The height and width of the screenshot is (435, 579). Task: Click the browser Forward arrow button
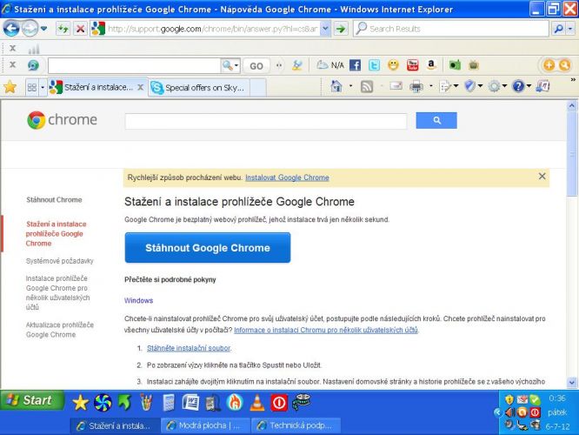30,29
